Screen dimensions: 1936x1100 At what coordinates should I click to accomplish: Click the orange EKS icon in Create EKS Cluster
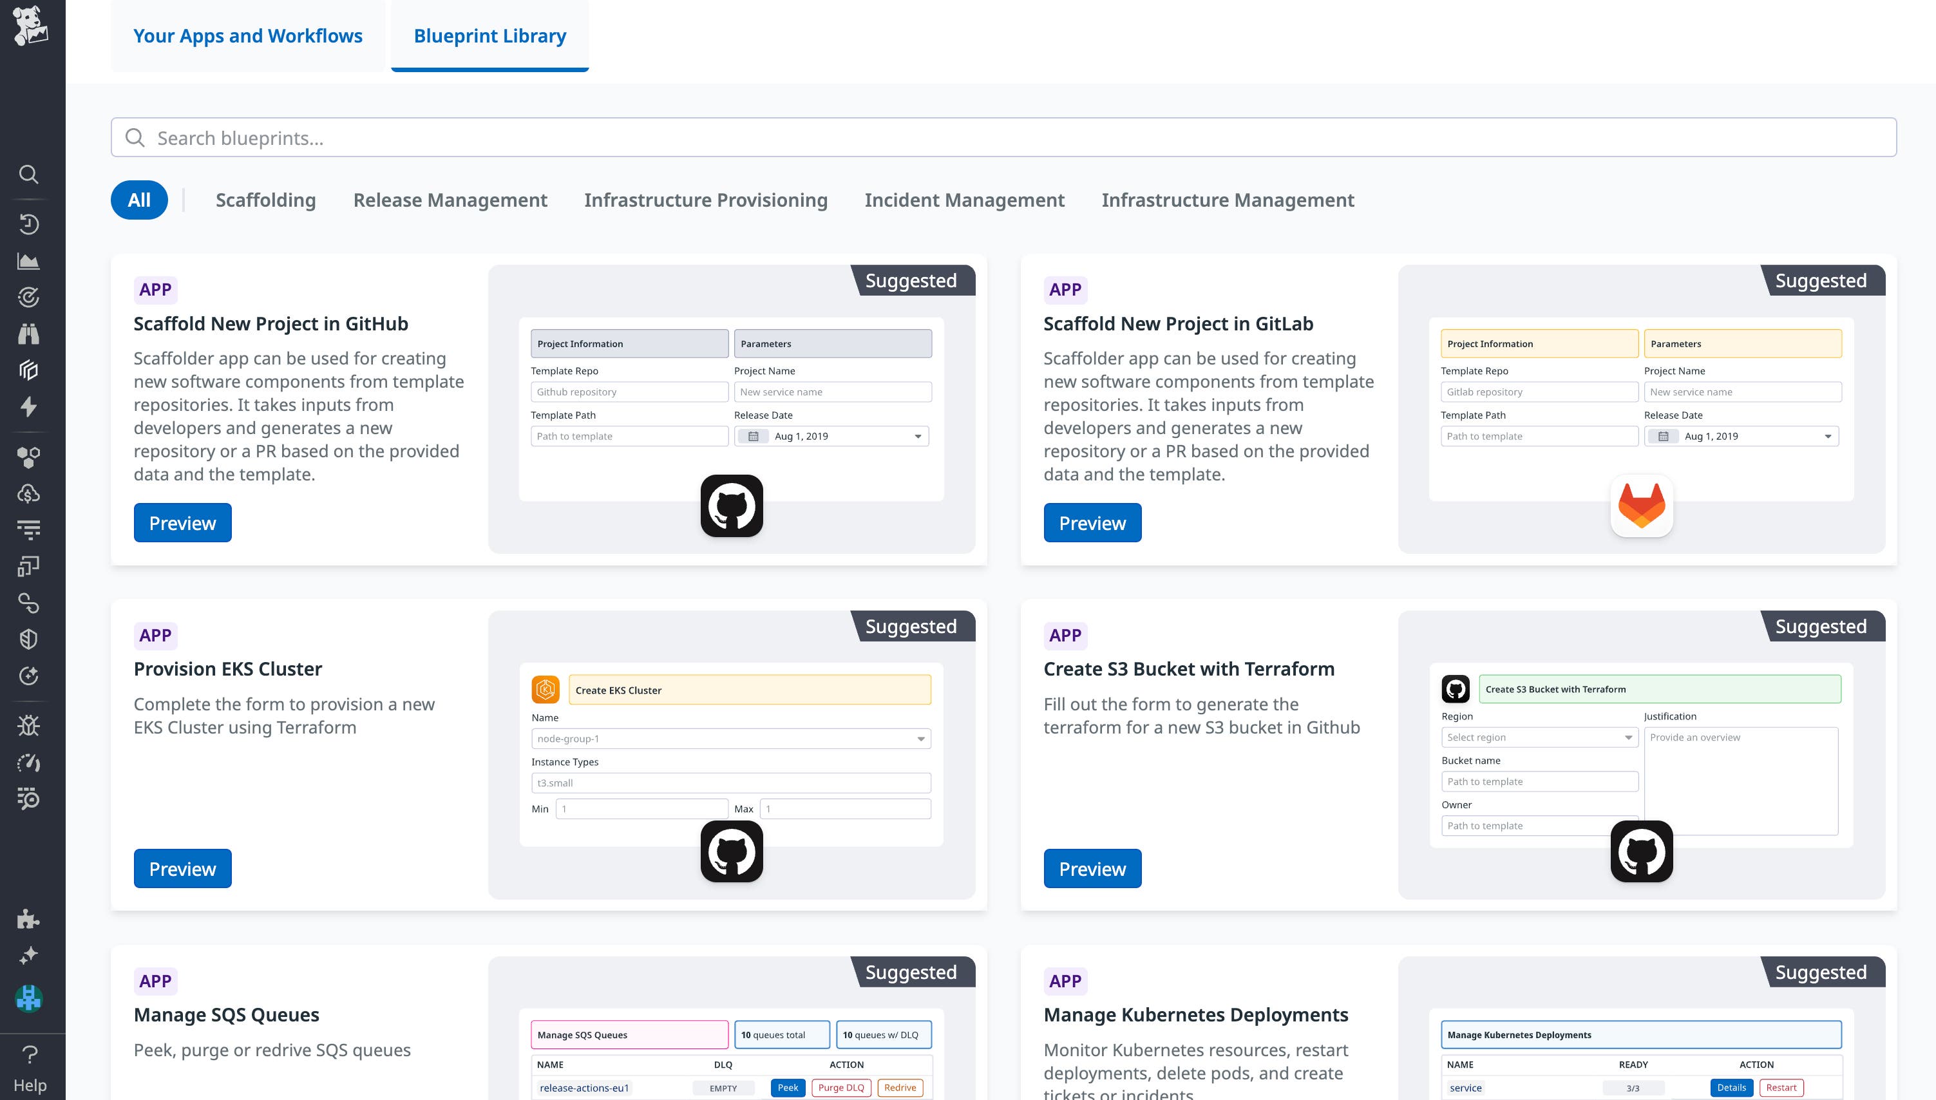click(x=546, y=689)
